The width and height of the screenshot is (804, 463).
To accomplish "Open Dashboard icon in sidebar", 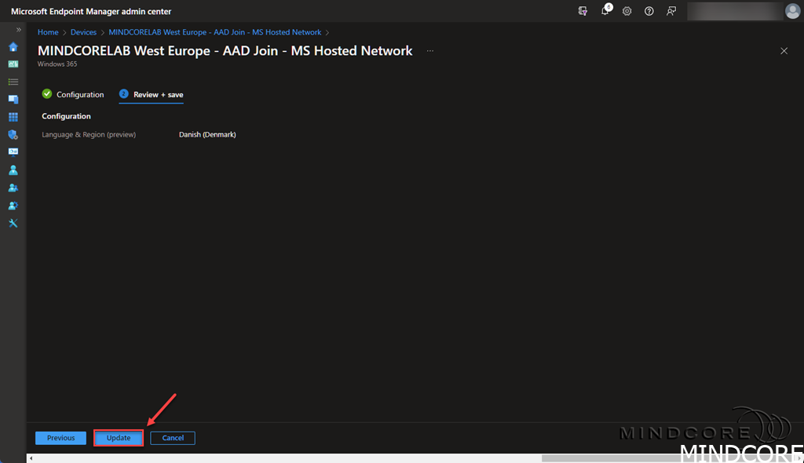I will pos(13,64).
